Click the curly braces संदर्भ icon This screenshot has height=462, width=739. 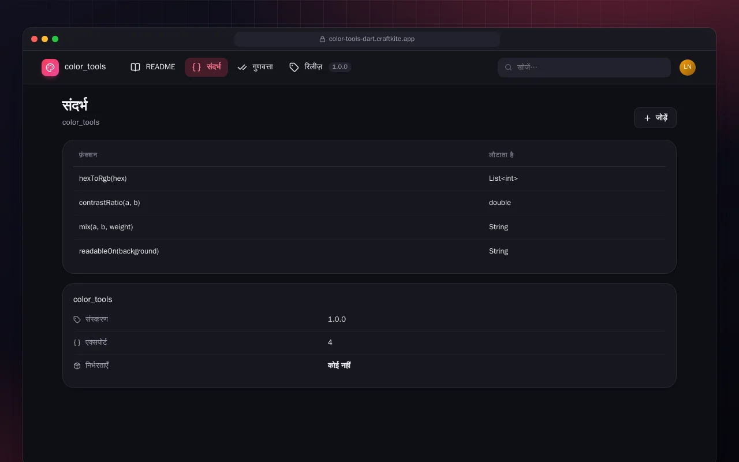(x=197, y=67)
